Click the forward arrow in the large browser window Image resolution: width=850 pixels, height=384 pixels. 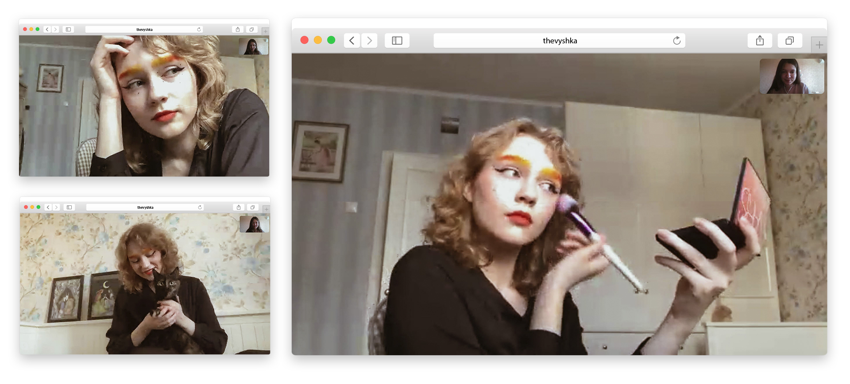tap(369, 41)
